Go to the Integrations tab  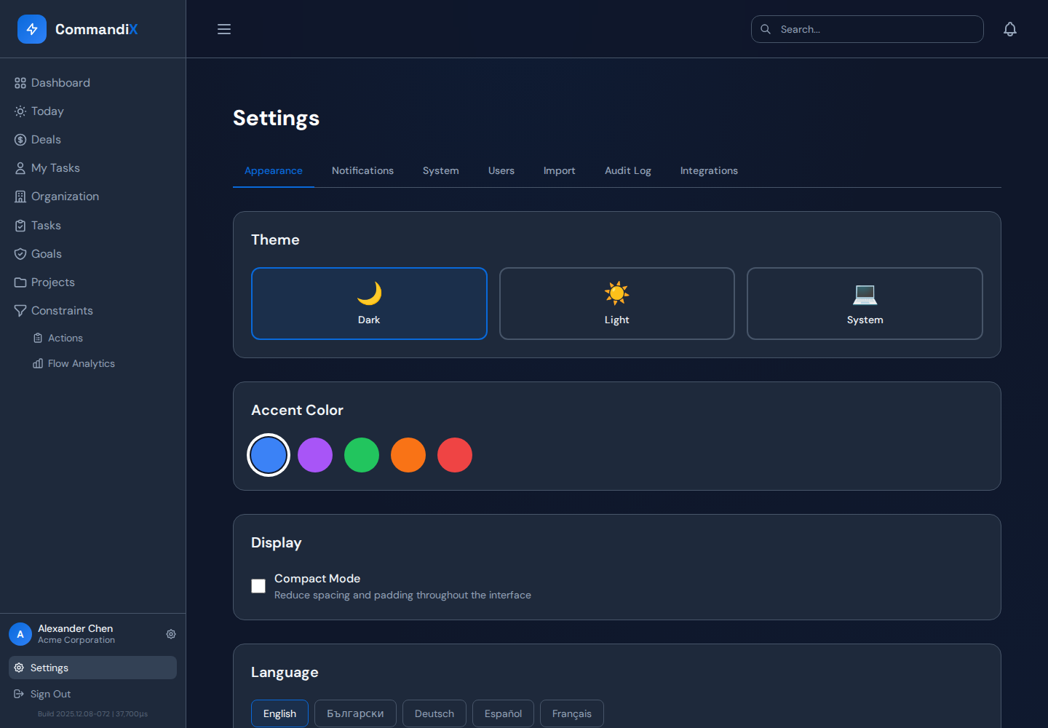(x=709, y=170)
